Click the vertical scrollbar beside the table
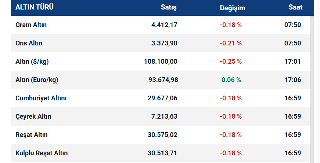 coord(312,88)
